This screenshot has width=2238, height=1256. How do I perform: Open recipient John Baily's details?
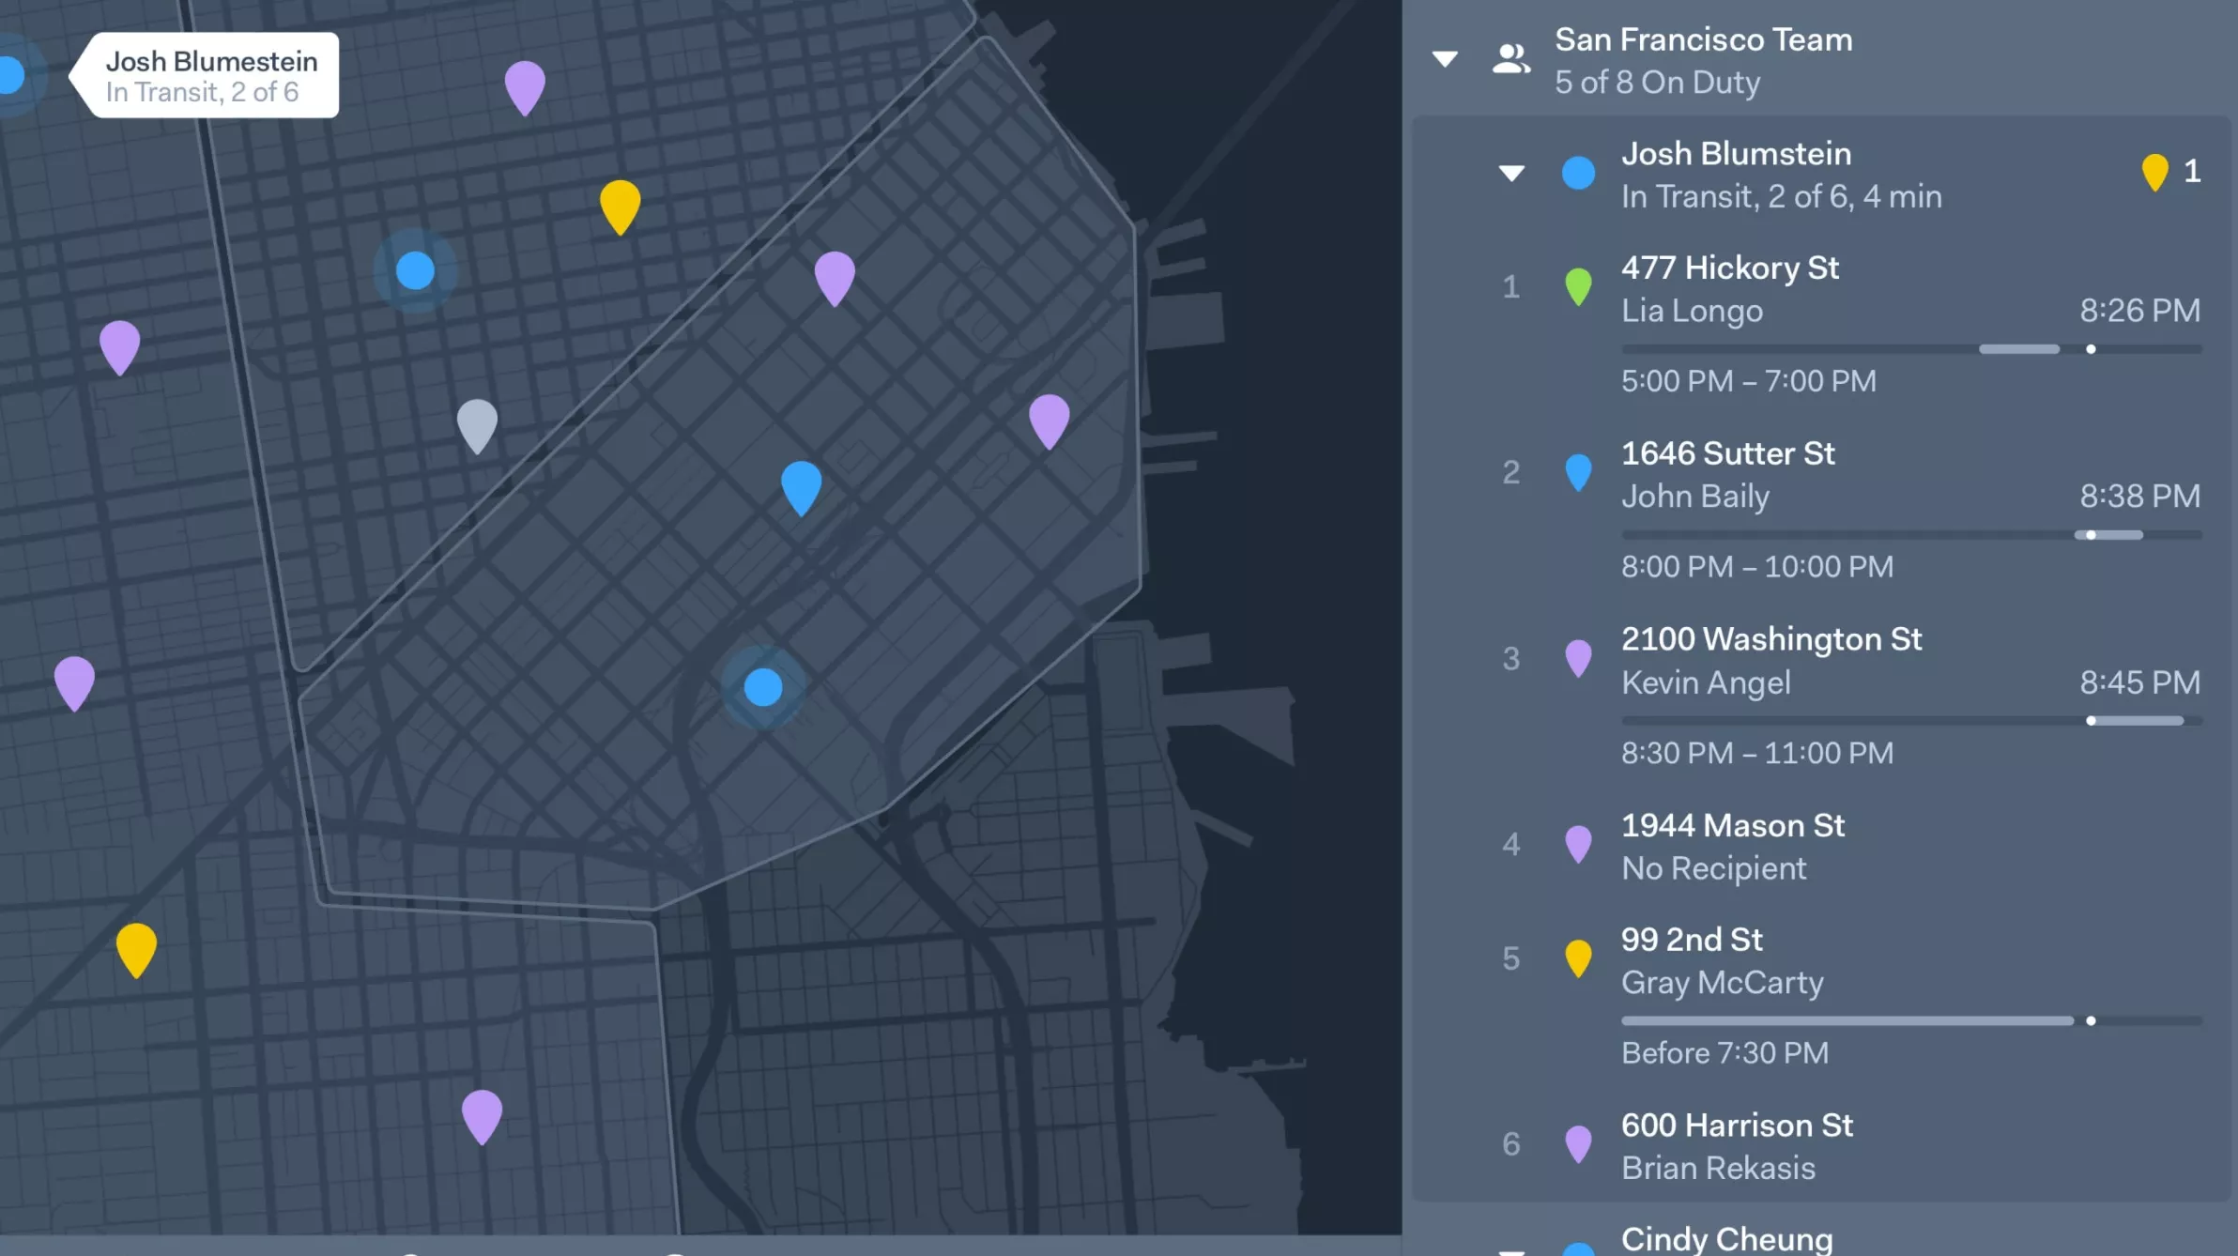1694,497
